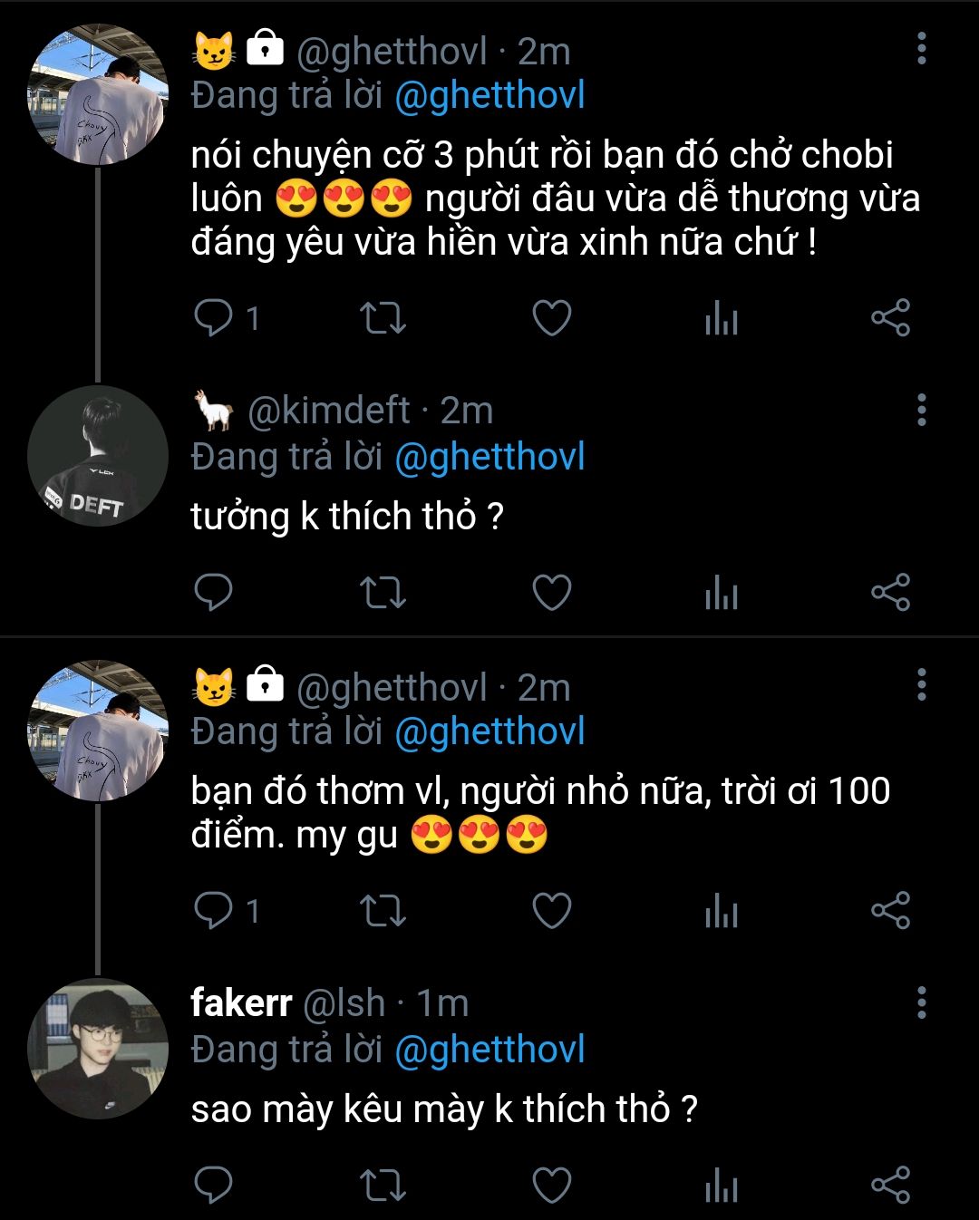The image size is (979, 1220).
Task: Retweet the "100 điểm" tweet
Action: [383, 911]
